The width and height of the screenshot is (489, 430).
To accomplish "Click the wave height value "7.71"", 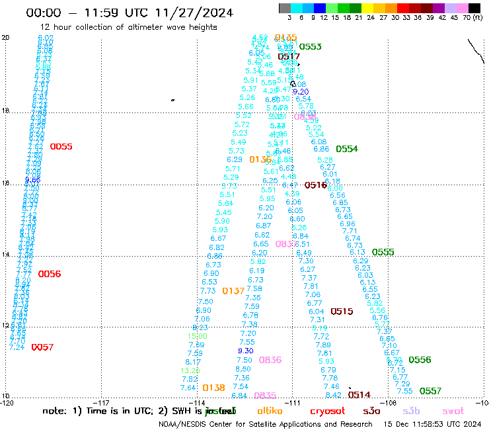I will pos(350,231).
